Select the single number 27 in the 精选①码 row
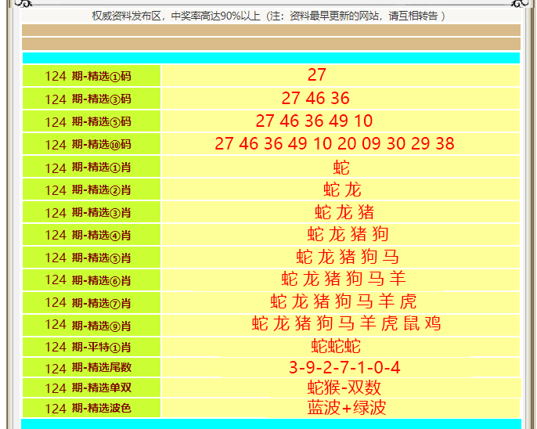 coord(317,75)
